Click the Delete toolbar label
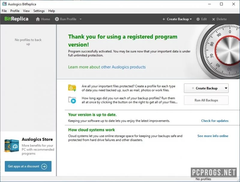The height and width of the screenshot is (182, 240). click(x=222, y=19)
